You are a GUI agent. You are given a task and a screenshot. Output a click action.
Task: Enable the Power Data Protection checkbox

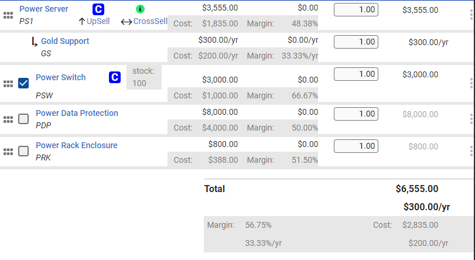click(x=23, y=119)
